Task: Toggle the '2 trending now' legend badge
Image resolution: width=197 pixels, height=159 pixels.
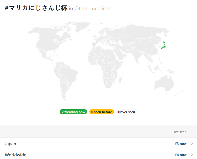Action: [x=73, y=112]
